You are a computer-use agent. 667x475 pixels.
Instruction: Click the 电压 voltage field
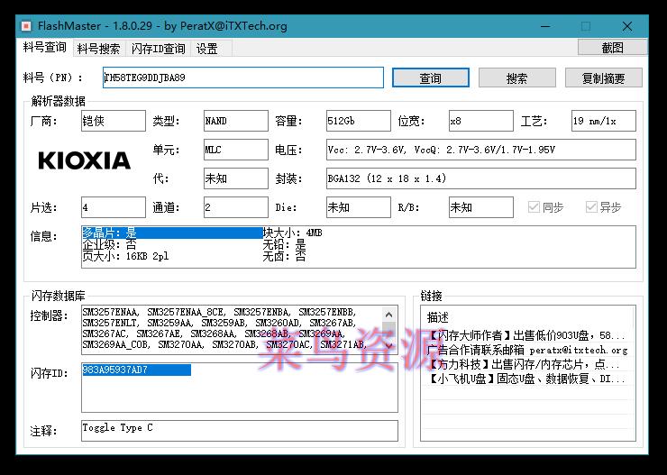[x=481, y=150]
